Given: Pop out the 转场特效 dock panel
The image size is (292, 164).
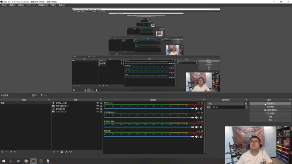Looking at the screenshot, I should tap(246, 100).
